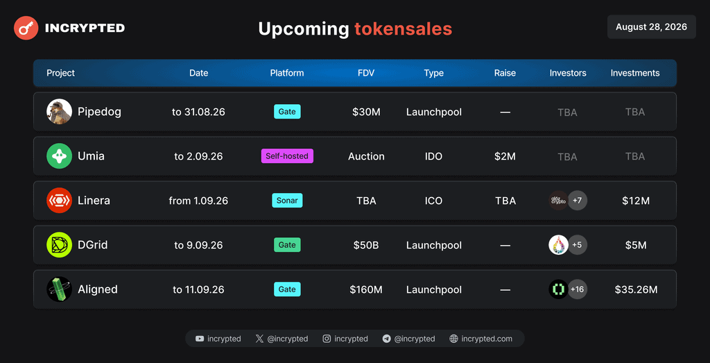
Task: Expand the +5 investors badge for DGrid
Action: [578, 245]
